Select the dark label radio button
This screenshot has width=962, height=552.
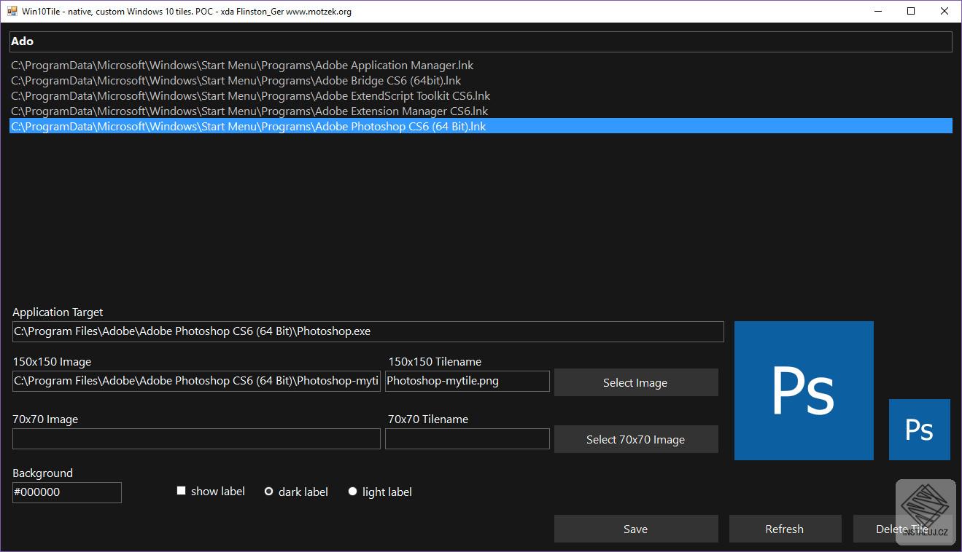click(x=268, y=492)
